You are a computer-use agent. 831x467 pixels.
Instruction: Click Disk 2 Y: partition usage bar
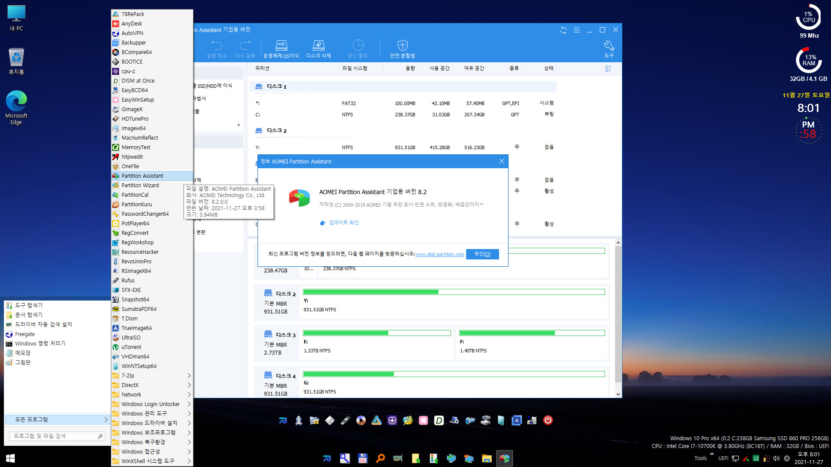coord(454,292)
